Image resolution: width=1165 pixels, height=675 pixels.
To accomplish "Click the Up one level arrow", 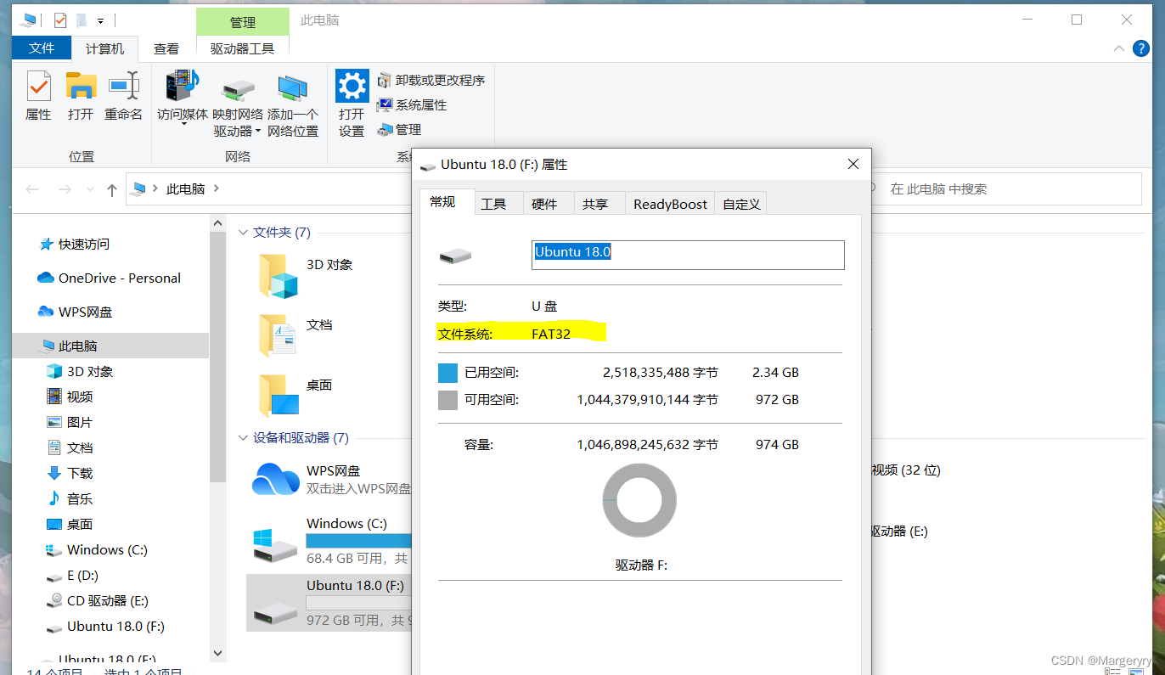I will tap(111, 189).
